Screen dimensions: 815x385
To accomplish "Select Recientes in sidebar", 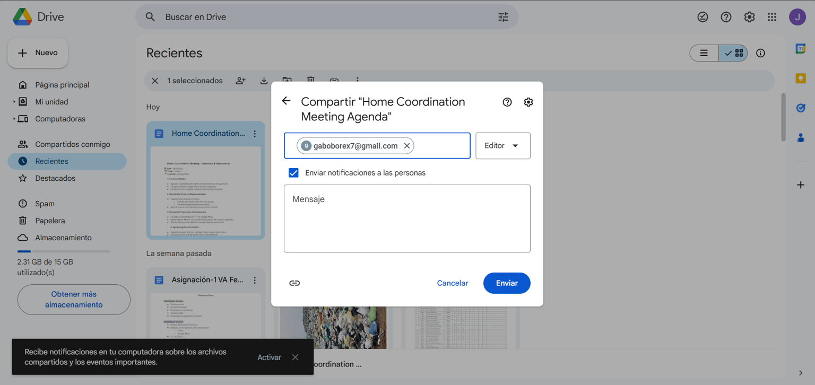I will point(67,161).
